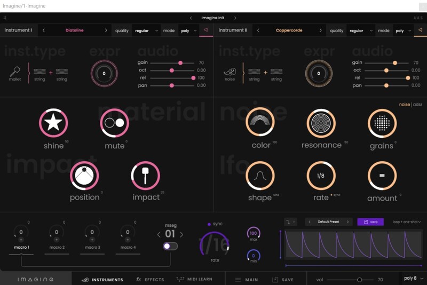
Task: Click the macro 1 knob
Action: [21, 232]
